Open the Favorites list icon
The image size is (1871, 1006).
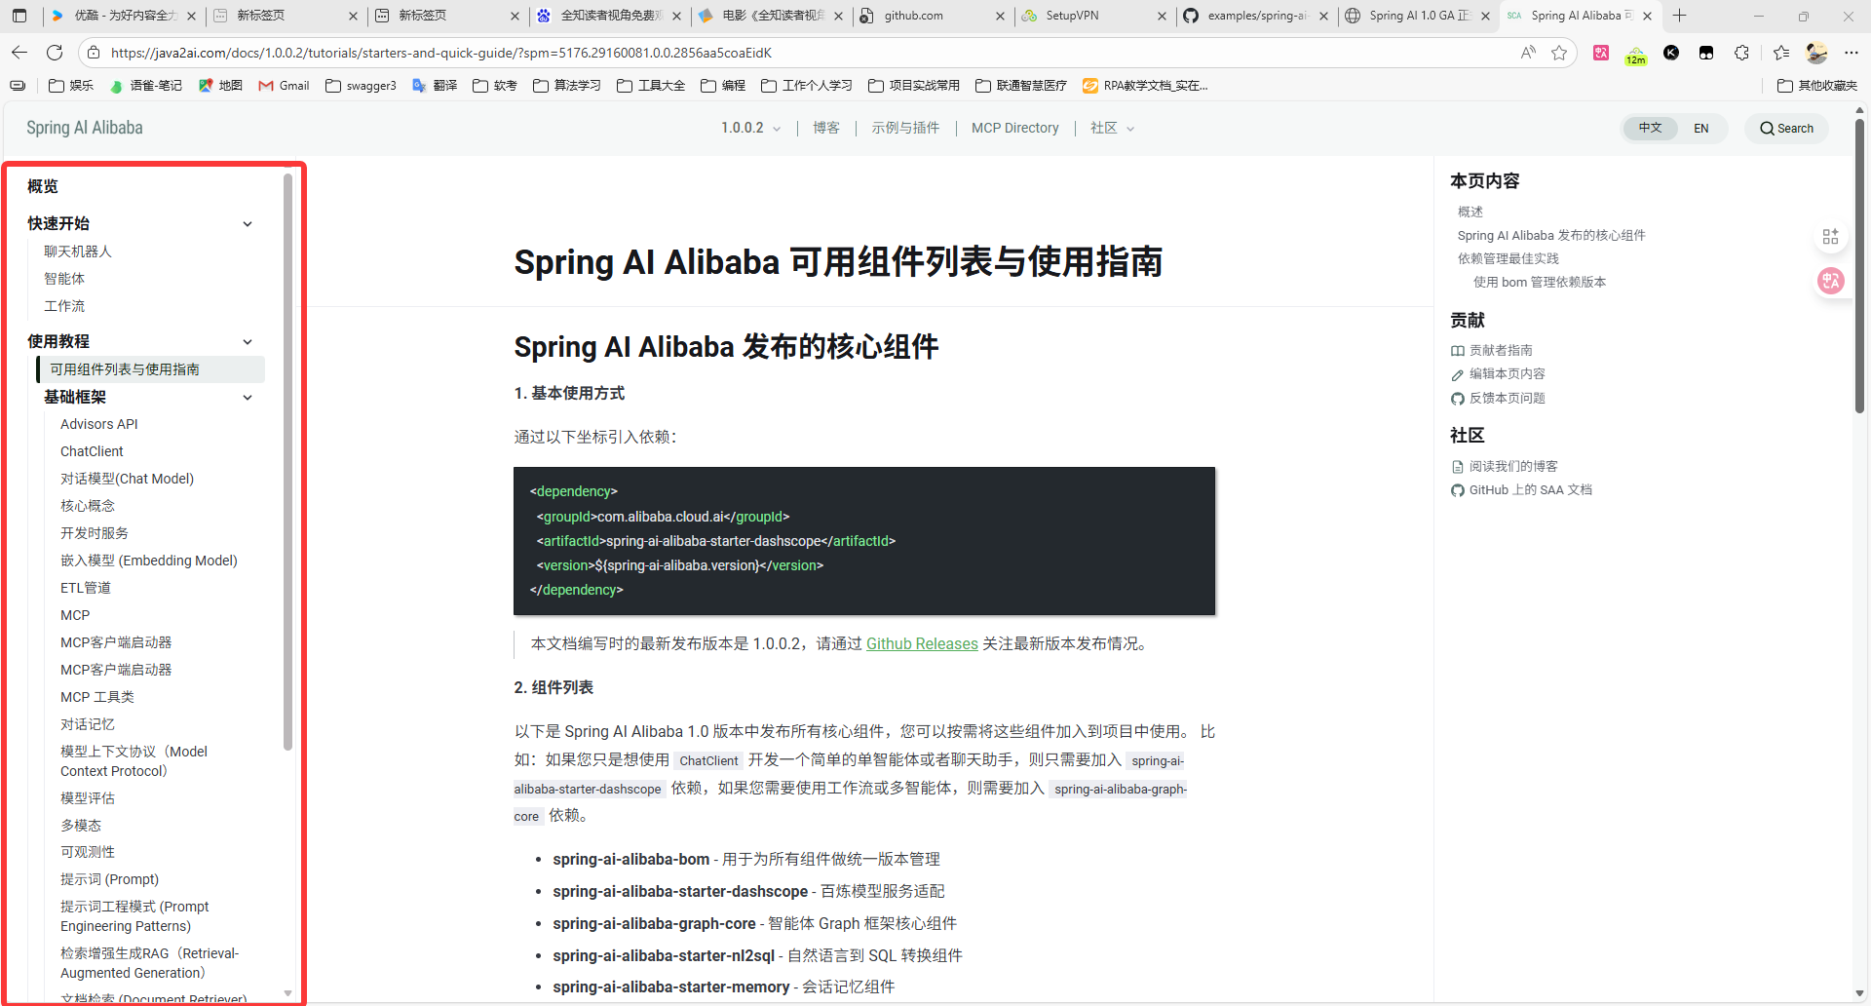1781,53
